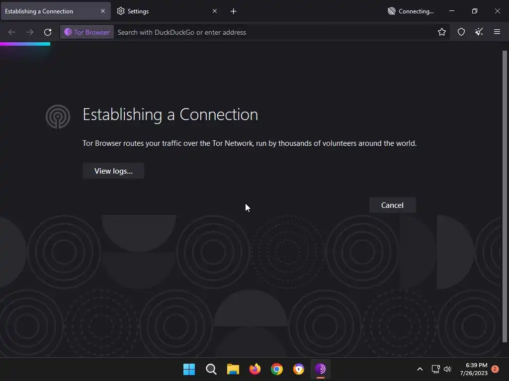Click the Tor Browser identity badge
Image resolution: width=509 pixels, height=381 pixels.
87,32
